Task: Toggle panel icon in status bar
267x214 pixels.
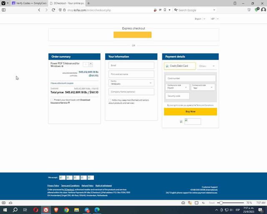Action: (x=4, y=203)
